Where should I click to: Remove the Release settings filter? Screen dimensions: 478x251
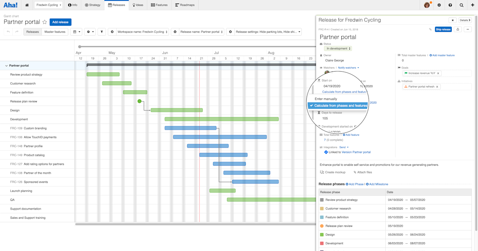coord(230,32)
